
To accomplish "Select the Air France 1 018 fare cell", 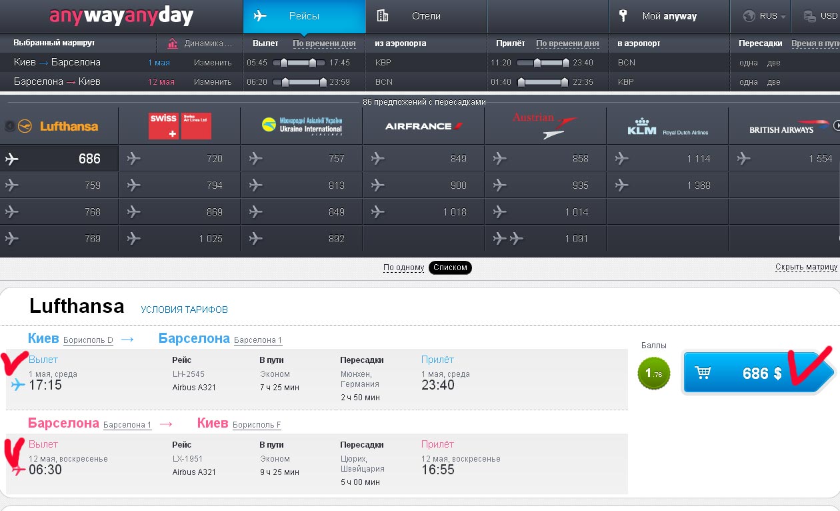I will point(424,212).
